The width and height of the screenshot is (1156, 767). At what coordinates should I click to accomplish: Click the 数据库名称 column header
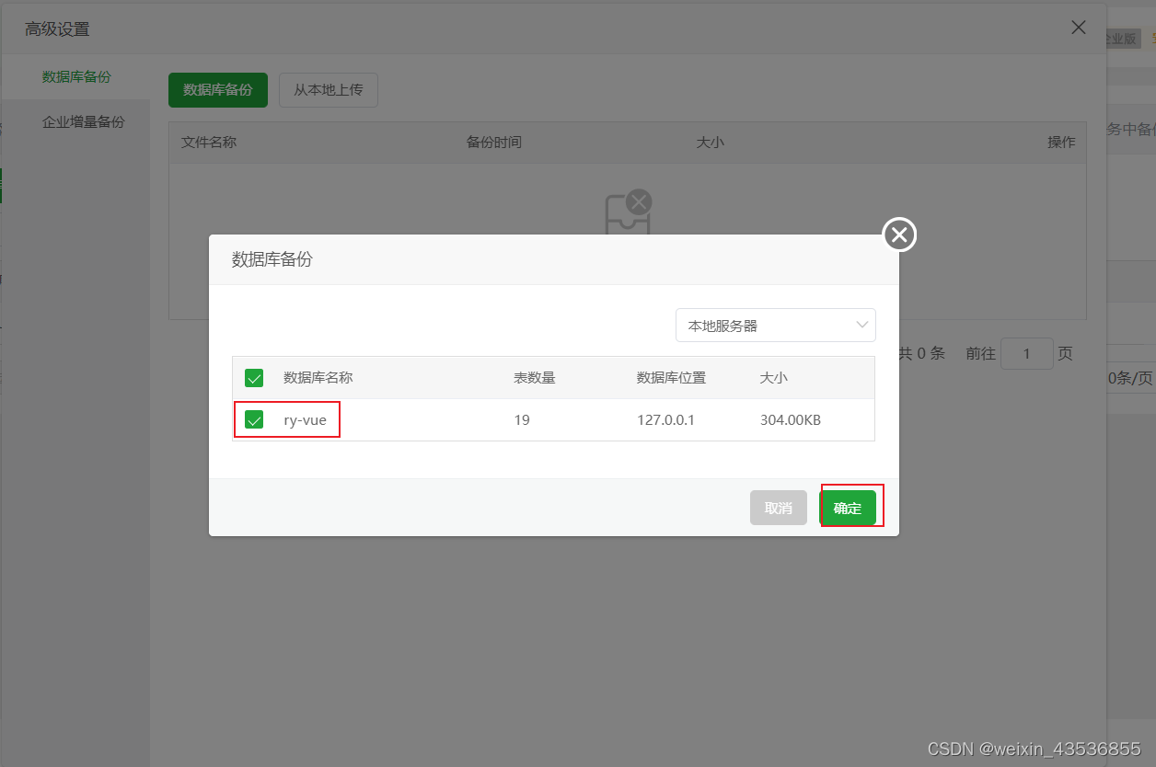tap(318, 378)
